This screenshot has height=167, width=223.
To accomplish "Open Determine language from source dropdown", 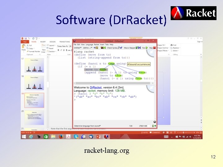I will (x=87, y=126).
